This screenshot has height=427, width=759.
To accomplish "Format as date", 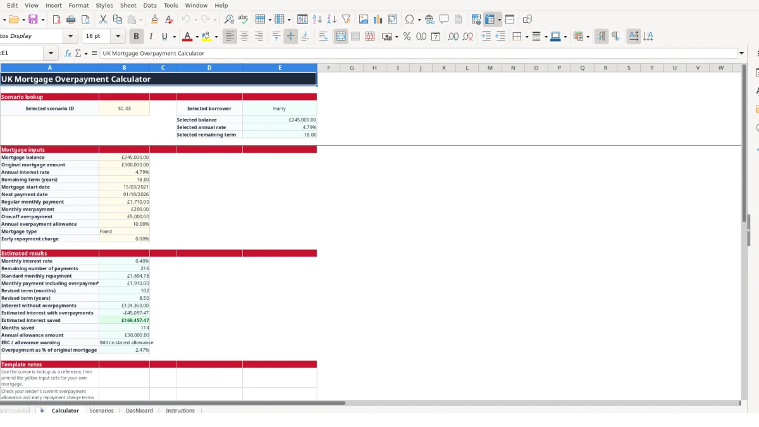I will (436, 37).
